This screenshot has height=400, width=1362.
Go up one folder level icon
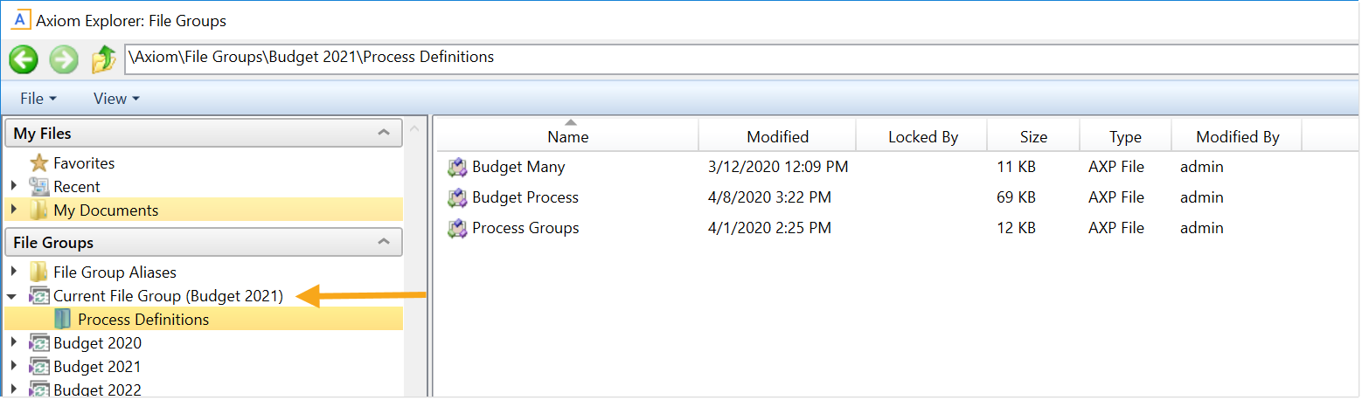coord(104,59)
